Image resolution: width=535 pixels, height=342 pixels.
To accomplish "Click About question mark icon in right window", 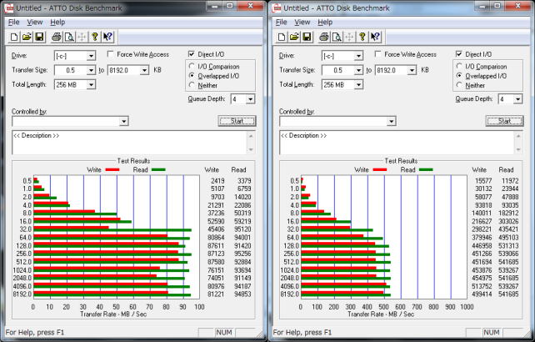I will click(x=363, y=37).
